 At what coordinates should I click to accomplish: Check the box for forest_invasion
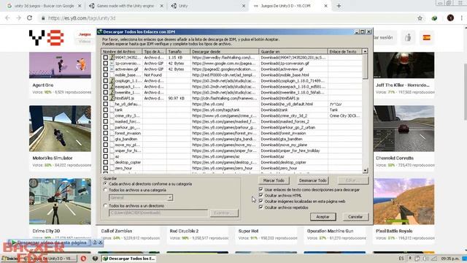[x=105, y=133]
